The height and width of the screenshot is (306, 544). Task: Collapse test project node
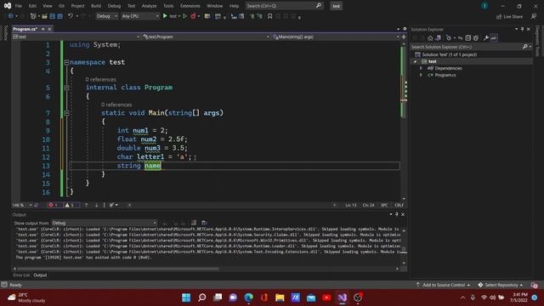[416, 61]
